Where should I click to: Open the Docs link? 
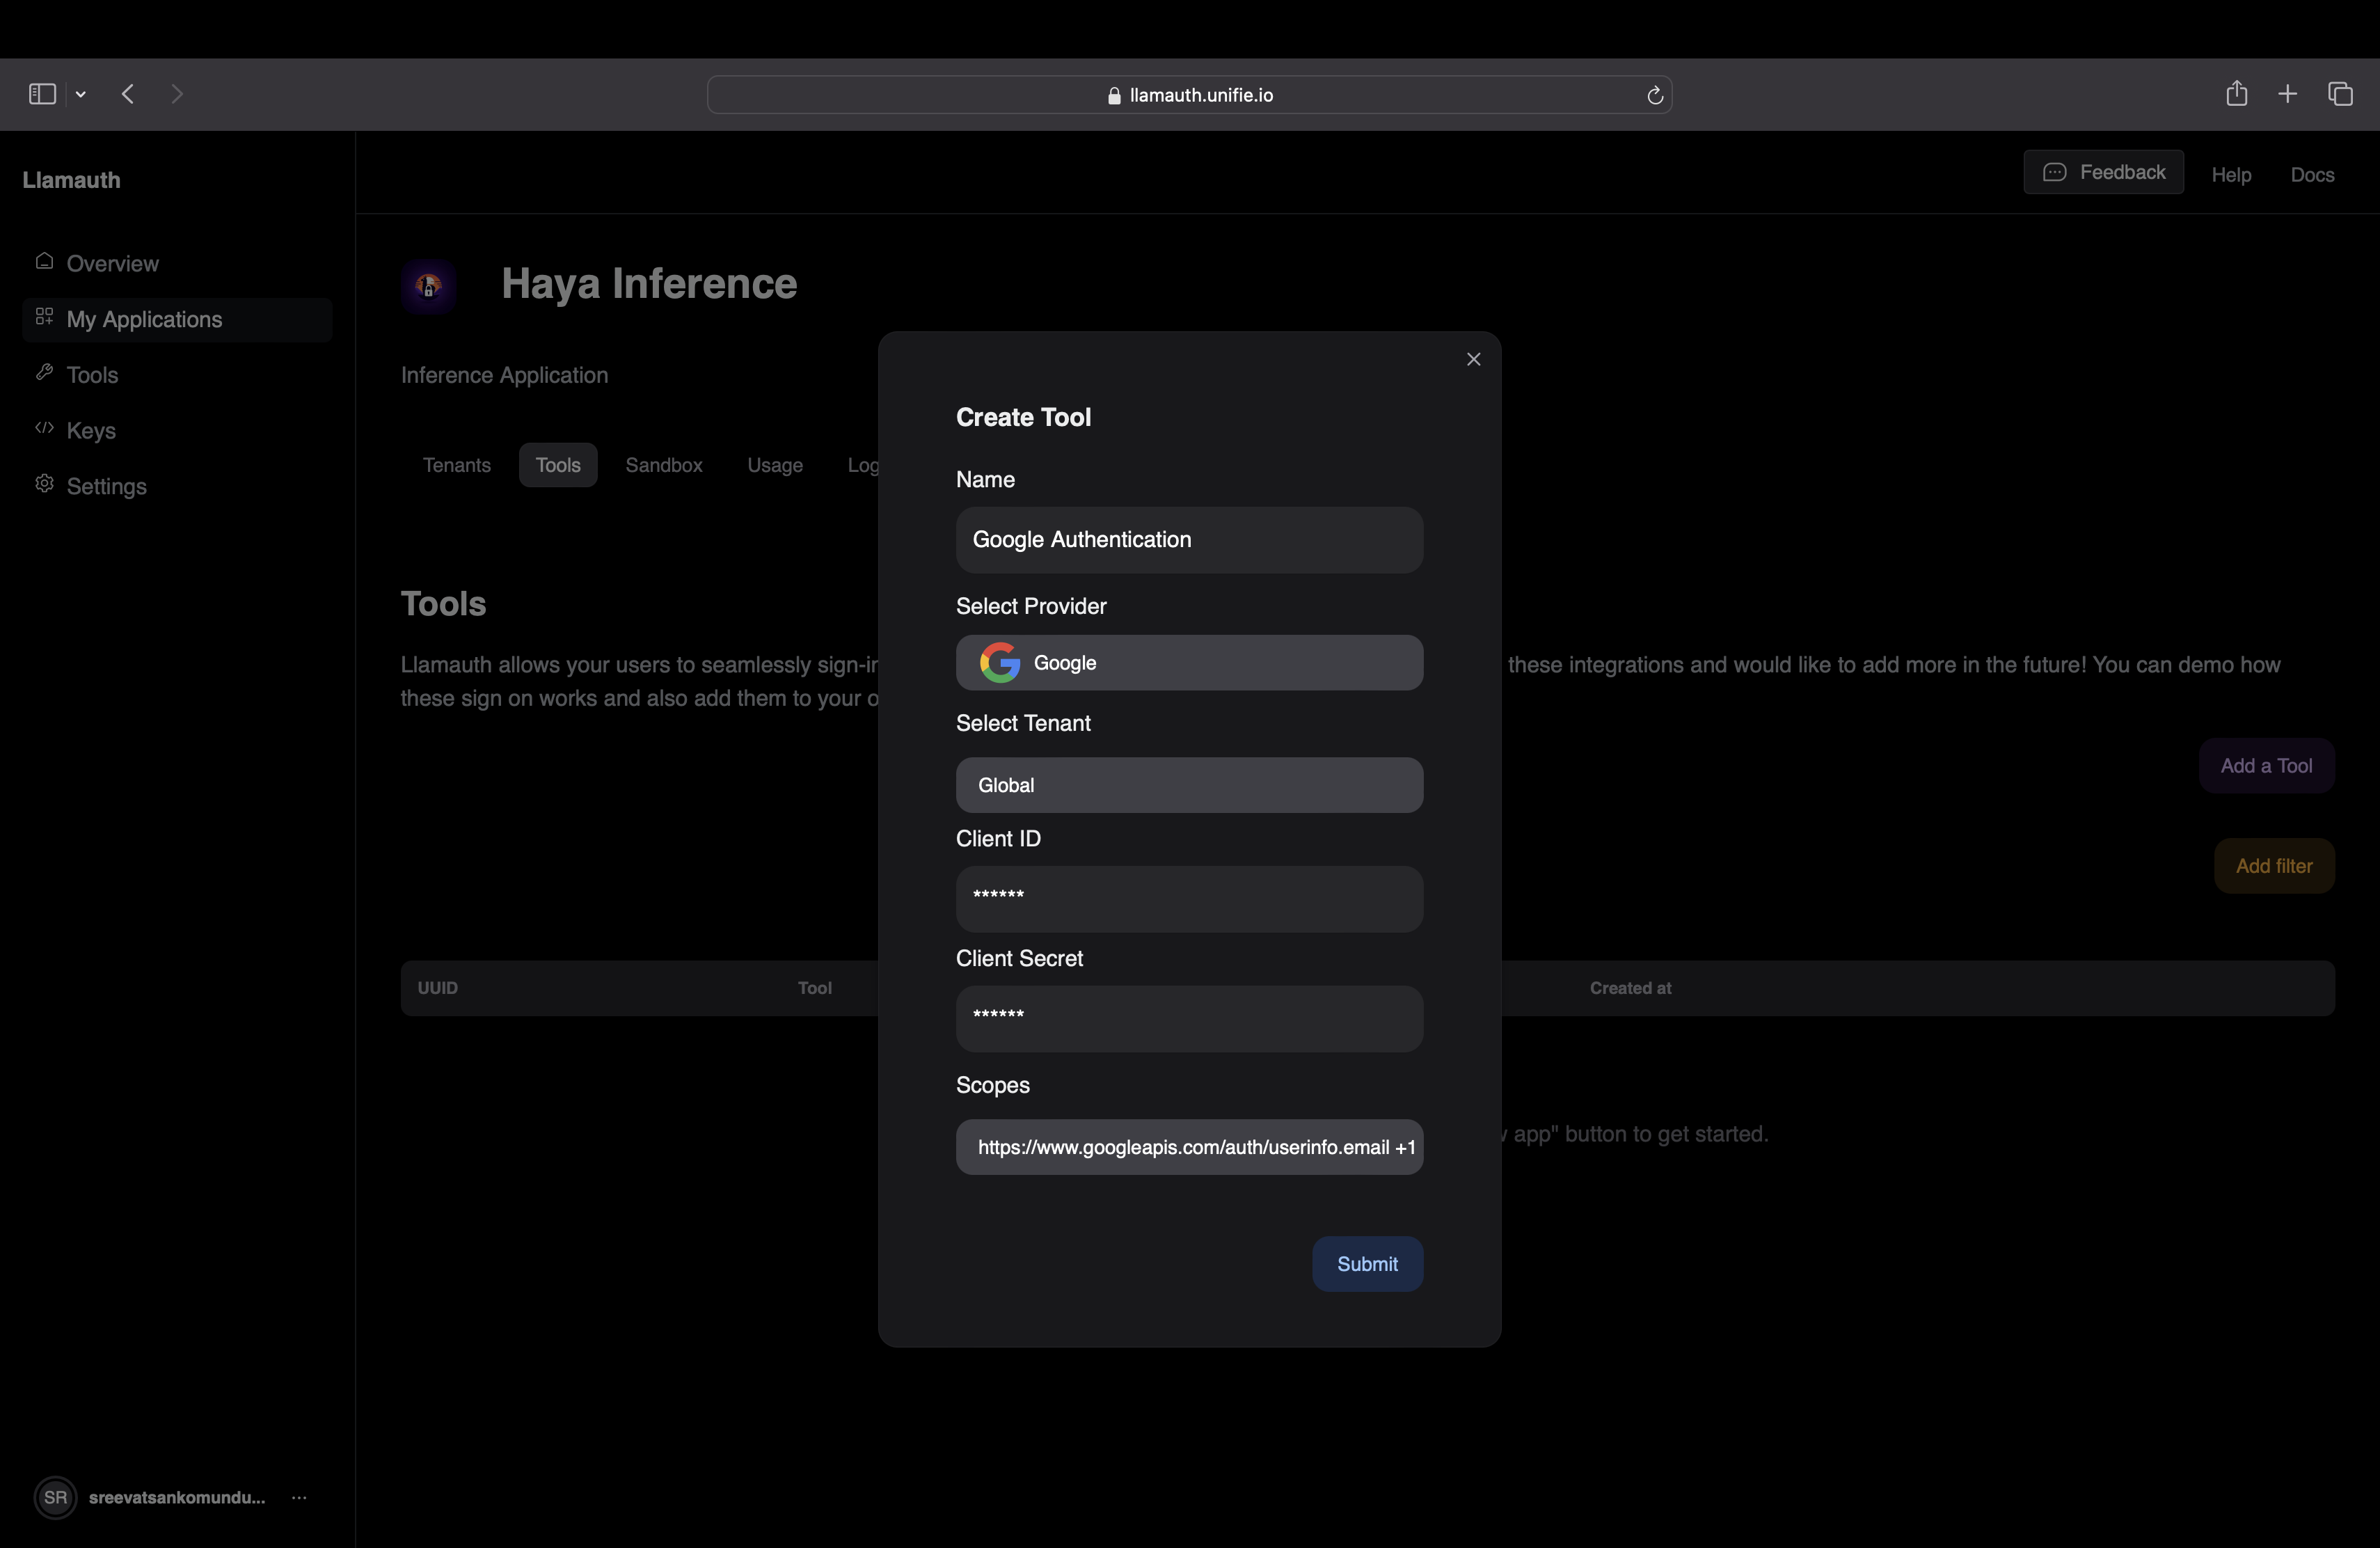(2312, 175)
